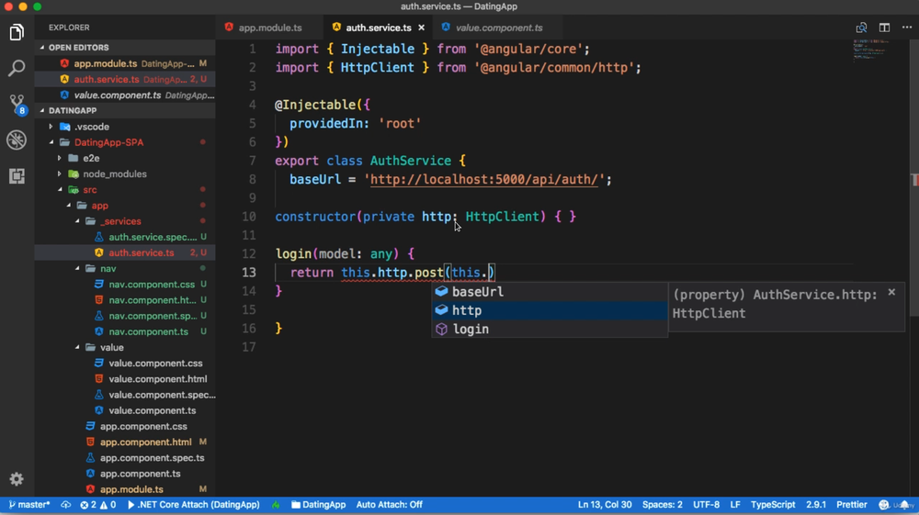Close the suggestion details popup
Screen dimensions: 919x515
pyautogui.click(x=891, y=291)
